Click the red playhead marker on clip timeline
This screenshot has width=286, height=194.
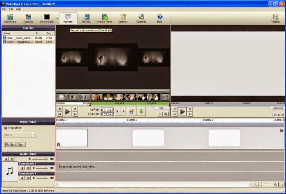pos(90,105)
